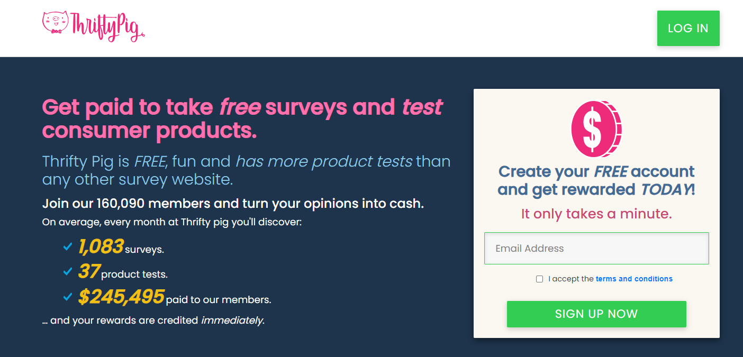The height and width of the screenshot is (357, 743).
Task: Click the pink dollar coin icon
Action: (x=596, y=129)
